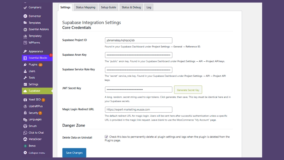Click the Supabase cloud icon
284x160 pixels.
25,91
